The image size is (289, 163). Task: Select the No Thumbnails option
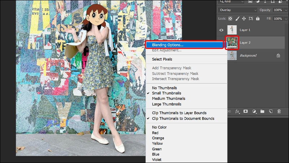pos(164,88)
